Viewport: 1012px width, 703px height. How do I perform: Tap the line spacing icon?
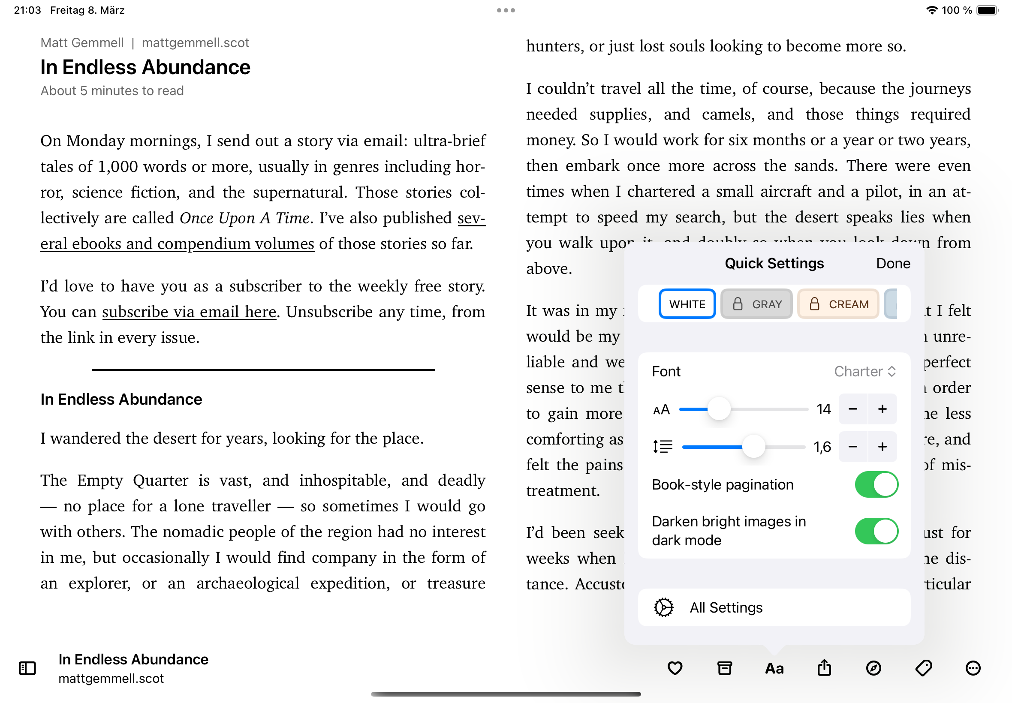pyautogui.click(x=663, y=447)
